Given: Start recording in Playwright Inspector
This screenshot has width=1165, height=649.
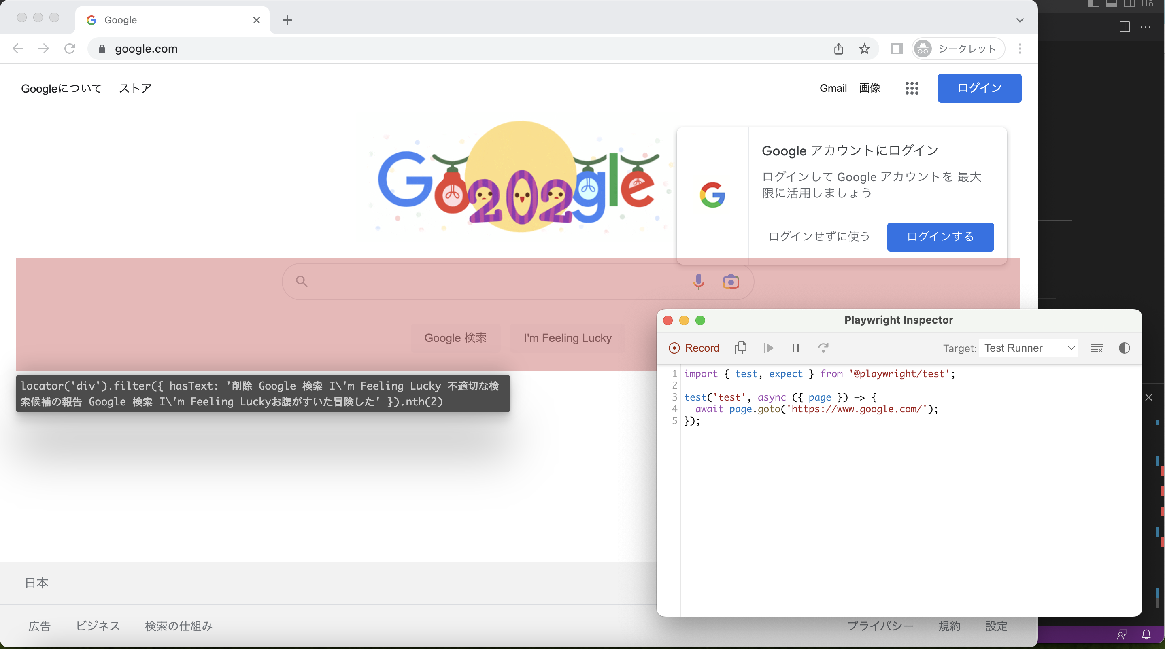Looking at the screenshot, I should coord(693,348).
